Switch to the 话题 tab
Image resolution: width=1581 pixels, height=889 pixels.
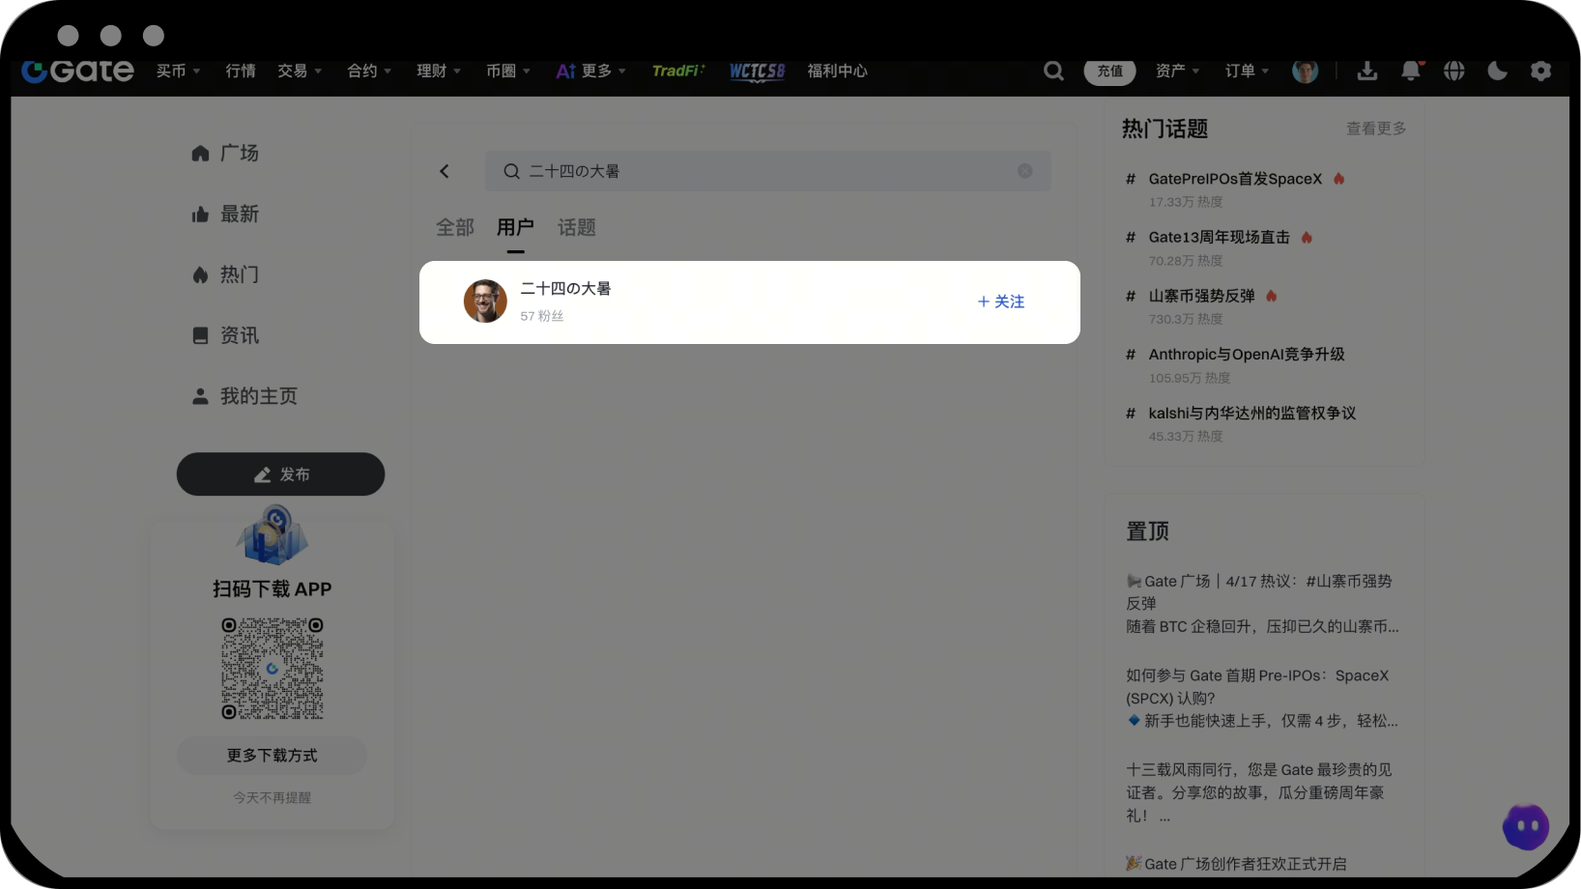point(576,228)
